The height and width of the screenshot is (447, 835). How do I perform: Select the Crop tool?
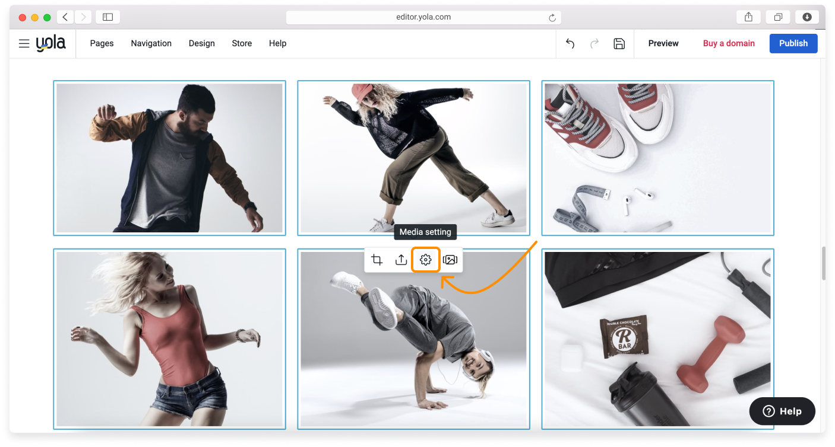coord(376,259)
